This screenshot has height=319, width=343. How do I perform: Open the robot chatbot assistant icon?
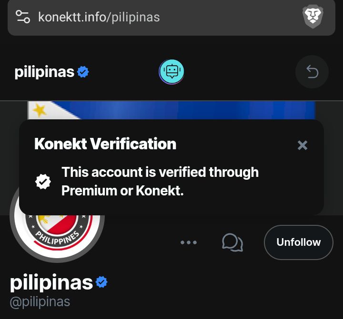tap(171, 72)
